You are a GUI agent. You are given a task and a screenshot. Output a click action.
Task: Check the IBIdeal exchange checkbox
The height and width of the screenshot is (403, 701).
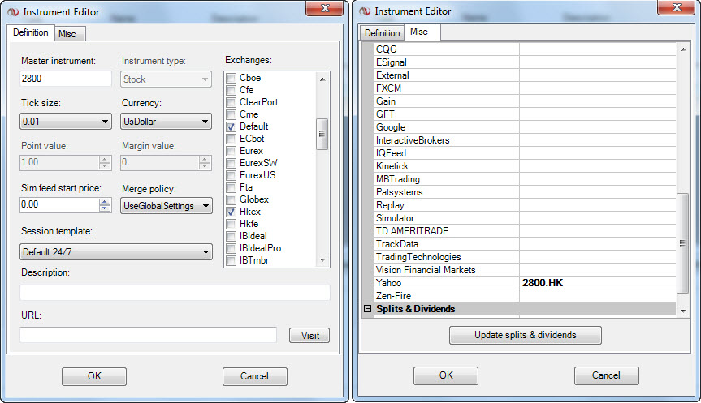point(232,236)
